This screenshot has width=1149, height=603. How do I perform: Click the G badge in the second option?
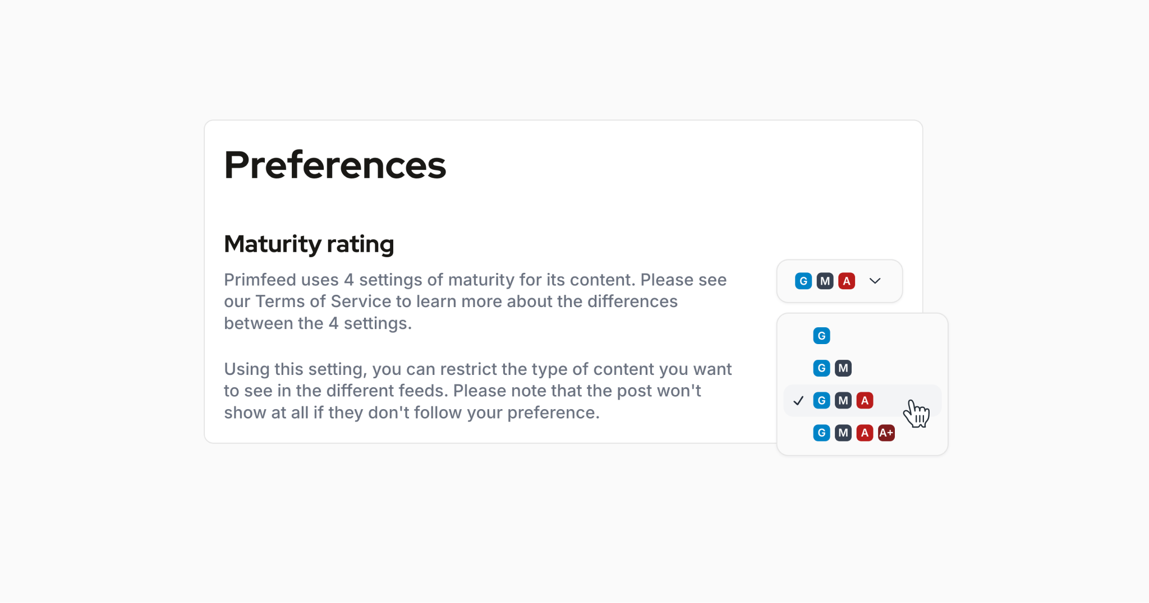click(x=821, y=368)
